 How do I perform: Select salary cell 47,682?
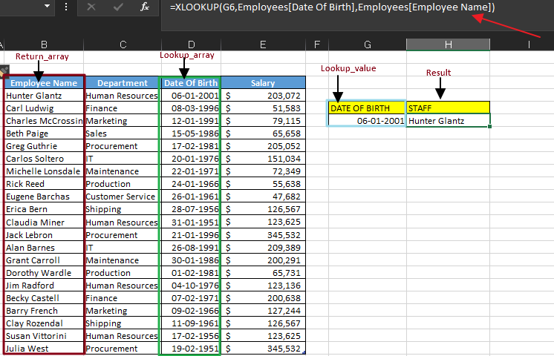coord(263,197)
